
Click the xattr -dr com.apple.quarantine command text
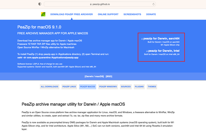pyautogui.click(x=48, y=57)
